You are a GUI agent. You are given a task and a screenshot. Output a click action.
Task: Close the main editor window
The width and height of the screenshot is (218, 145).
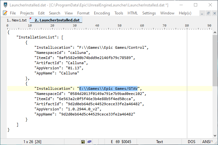[x=210, y=5]
